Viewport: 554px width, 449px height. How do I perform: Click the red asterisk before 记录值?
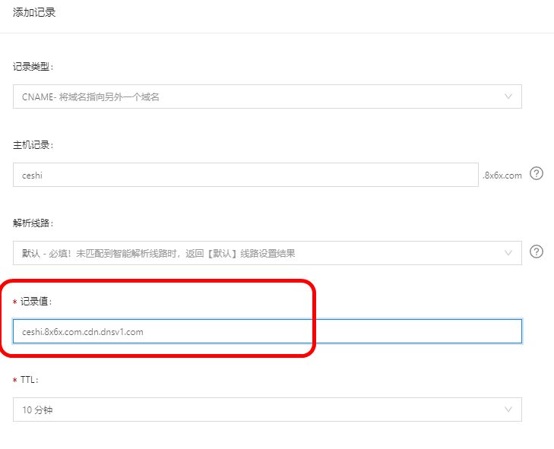[15, 302]
